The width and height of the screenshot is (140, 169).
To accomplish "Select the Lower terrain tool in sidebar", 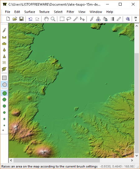I will coord(4,37).
